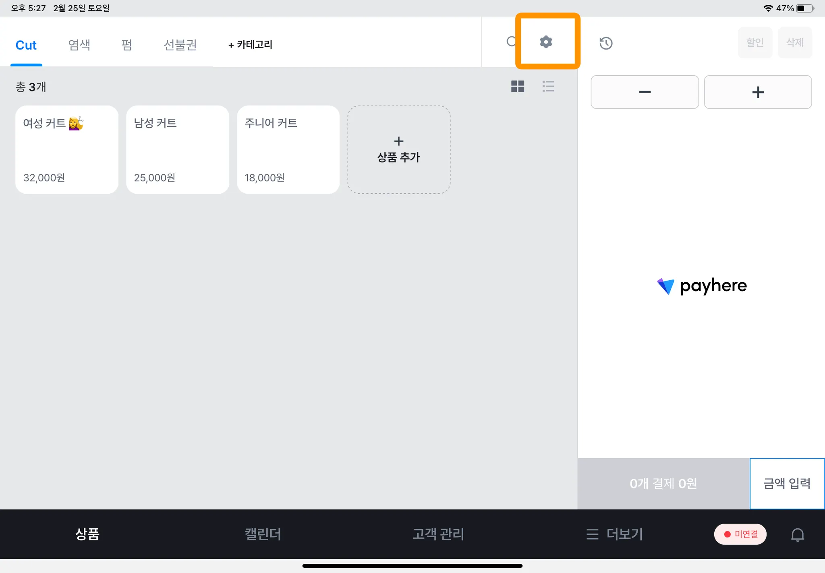Select the 펌 category tab
The width and height of the screenshot is (825, 573).
point(126,45)
